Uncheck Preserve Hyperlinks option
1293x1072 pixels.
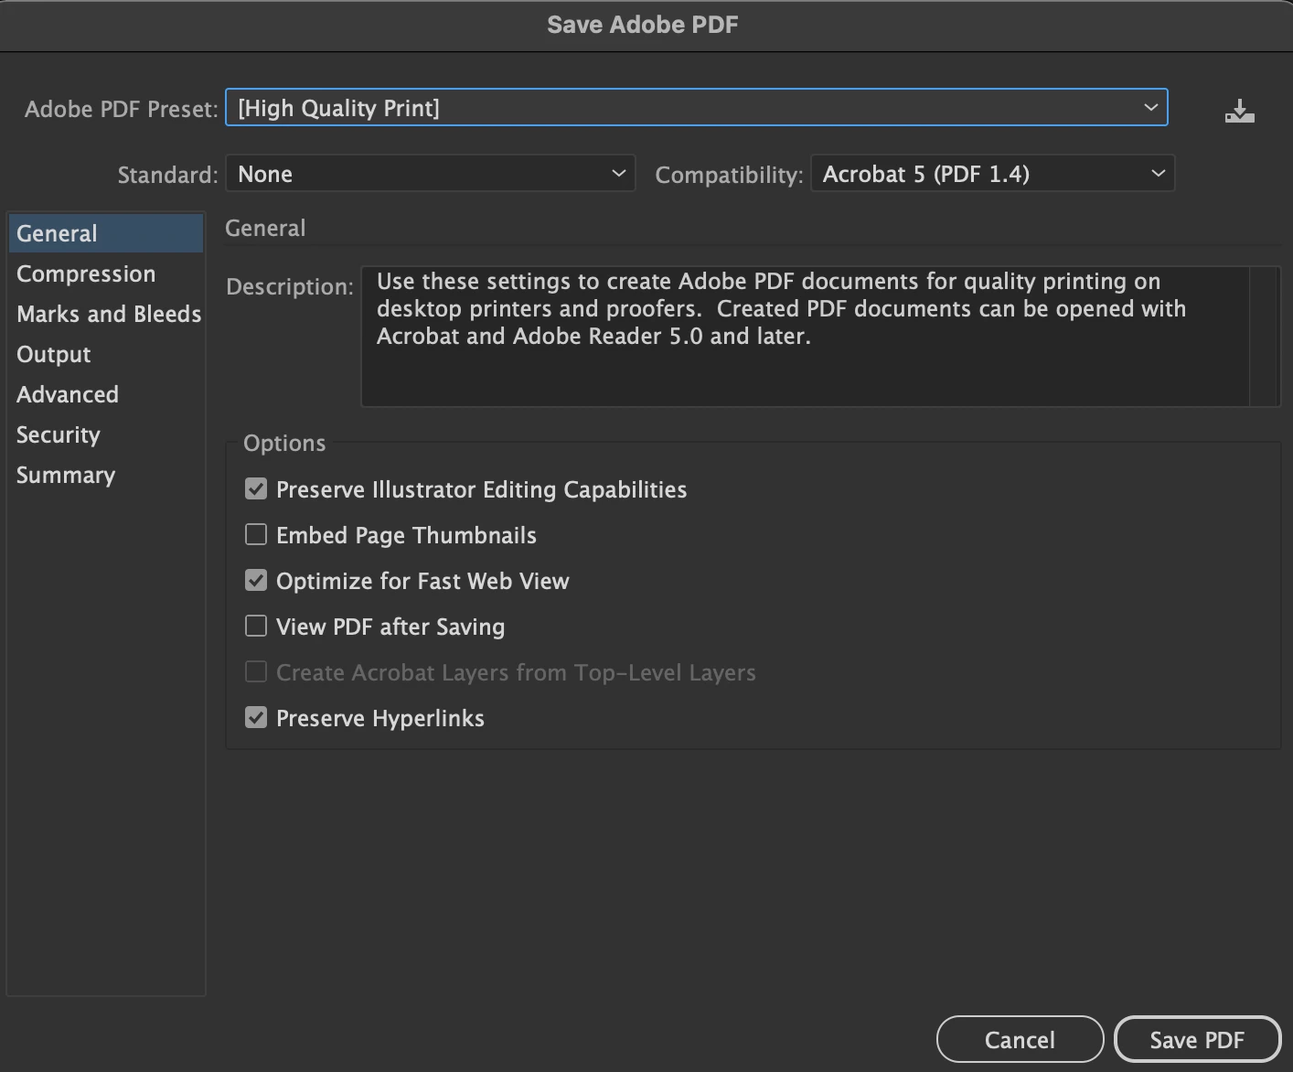click(x=256, y=718)
